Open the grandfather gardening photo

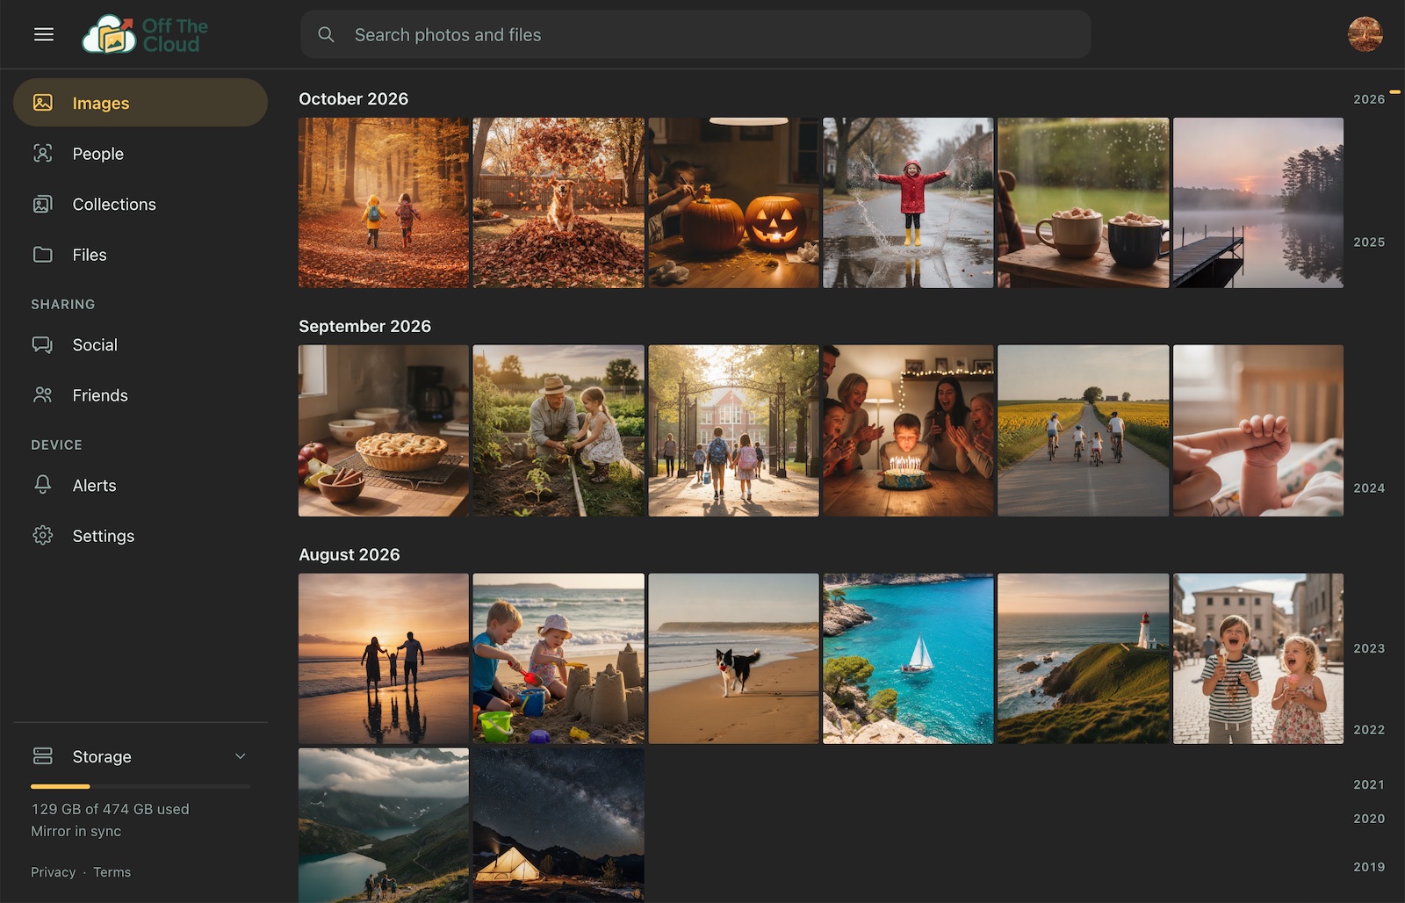point(558,430)
